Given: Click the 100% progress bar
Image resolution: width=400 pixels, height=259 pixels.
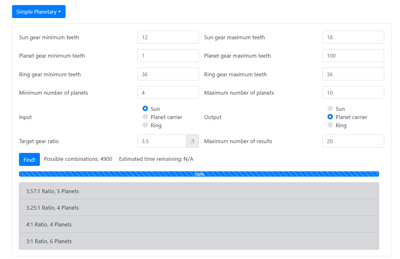Looking at the screenshot, I should pos(199,174).
